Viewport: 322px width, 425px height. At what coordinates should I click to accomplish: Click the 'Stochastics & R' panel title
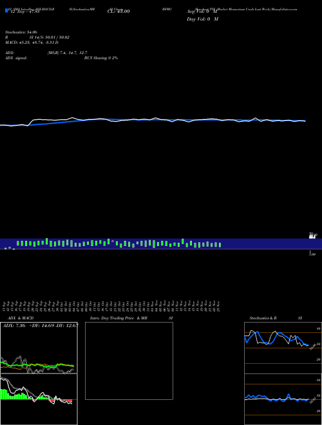pyautogui.click(x=263, y=318)
